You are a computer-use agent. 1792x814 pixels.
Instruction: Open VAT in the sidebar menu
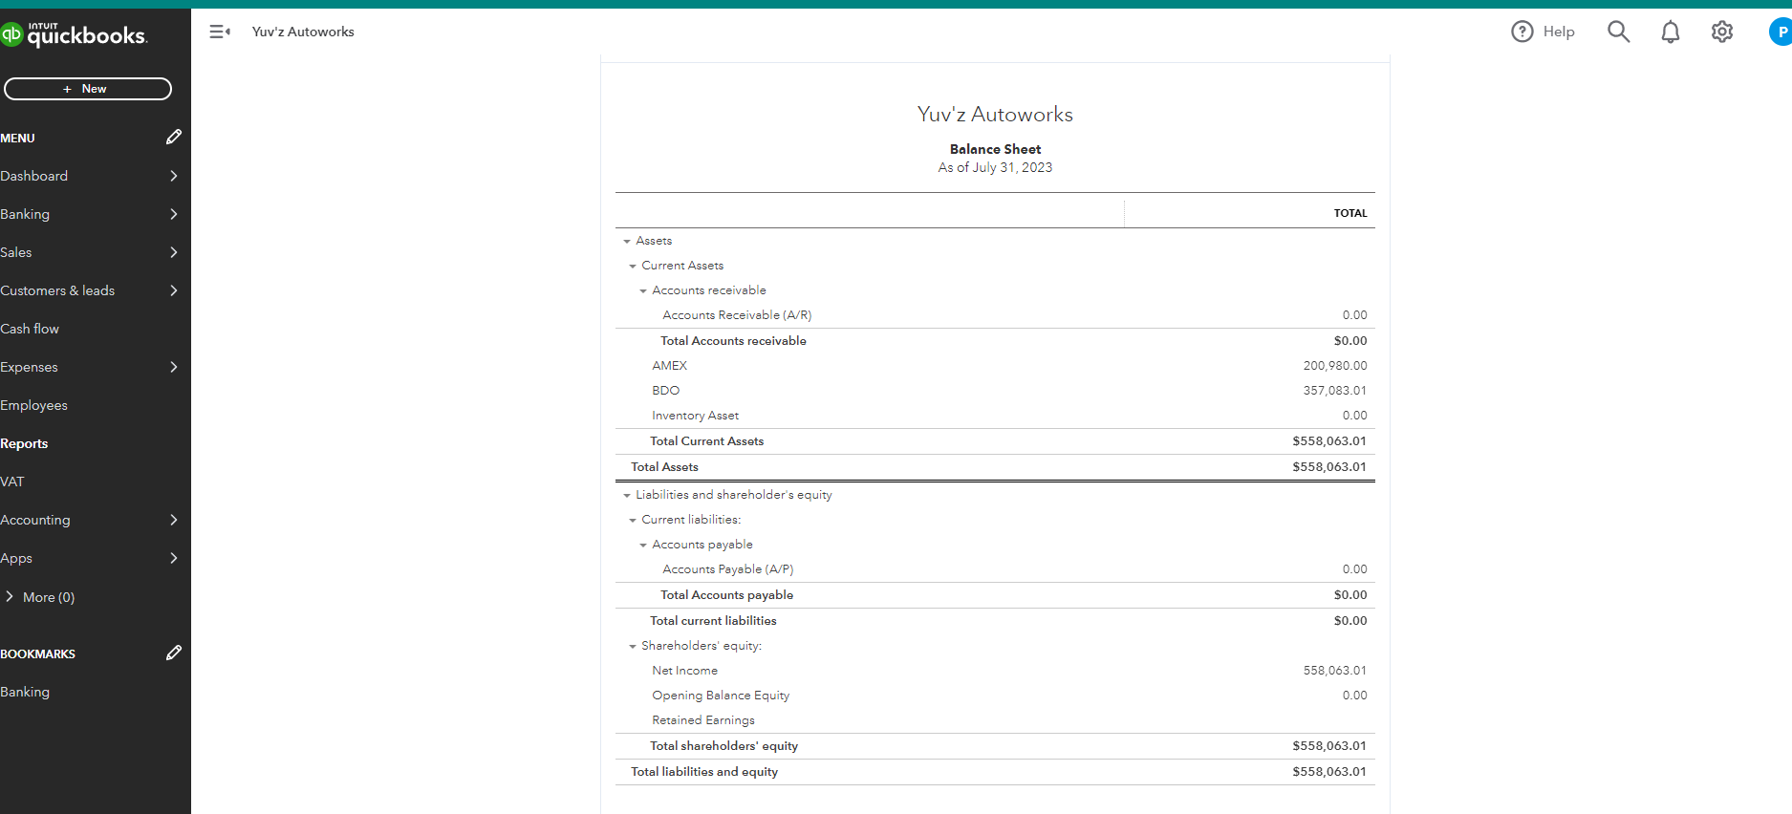click(x=12, y=482)
